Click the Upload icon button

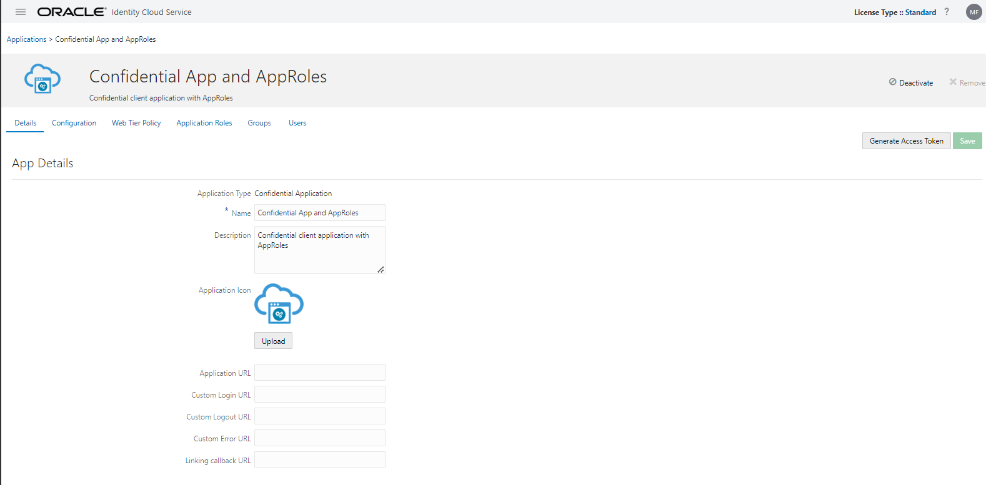pyautogui.click(x=273, y=341)
